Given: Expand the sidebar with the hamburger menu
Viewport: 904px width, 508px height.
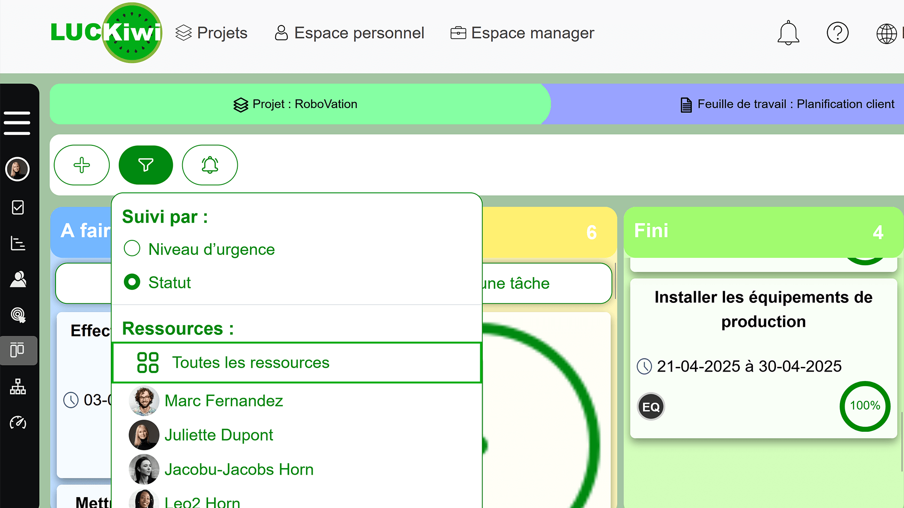Looking at the screenshot, I should [x=17, y=121].
